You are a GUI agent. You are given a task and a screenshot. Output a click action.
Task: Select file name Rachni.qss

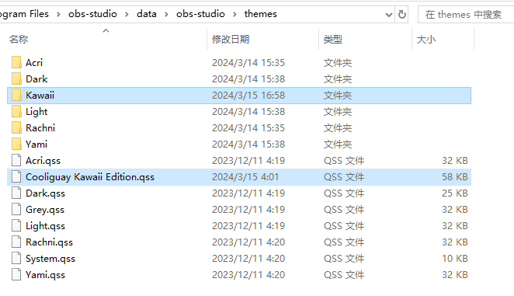tap(49, 242)
